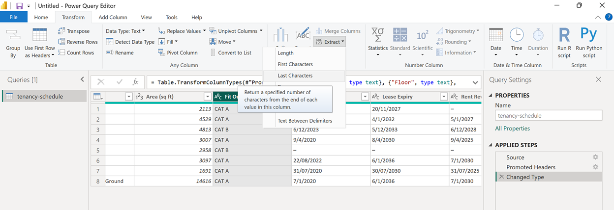The height and width of the screenshot is (210, 614).
Task: Open Lease Expiry column filter dropdown
Action: [444, 97]
